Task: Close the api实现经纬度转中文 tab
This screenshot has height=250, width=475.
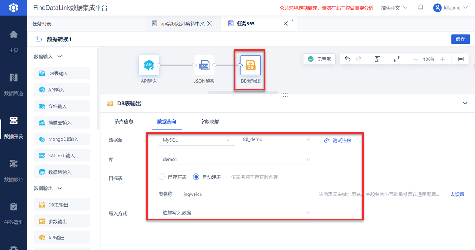Action: pos(209,23)
